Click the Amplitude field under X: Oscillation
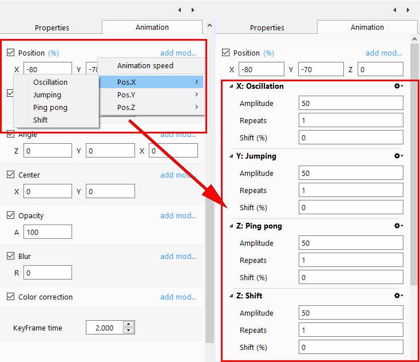Viewport: 420px width, 362px height. pos(350,104)
